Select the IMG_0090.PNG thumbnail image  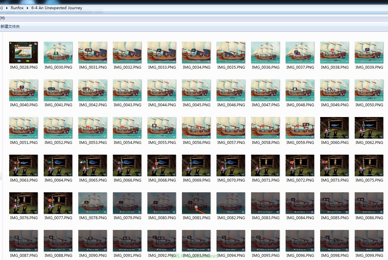(93, 241)
